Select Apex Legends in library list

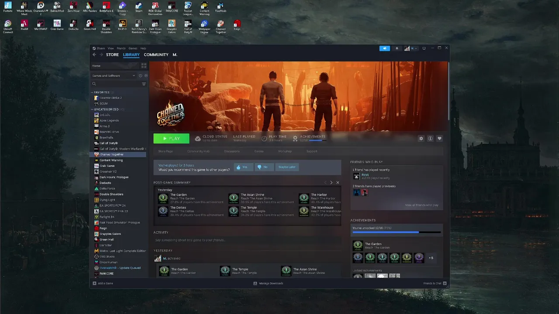click(x=109, y=120)
